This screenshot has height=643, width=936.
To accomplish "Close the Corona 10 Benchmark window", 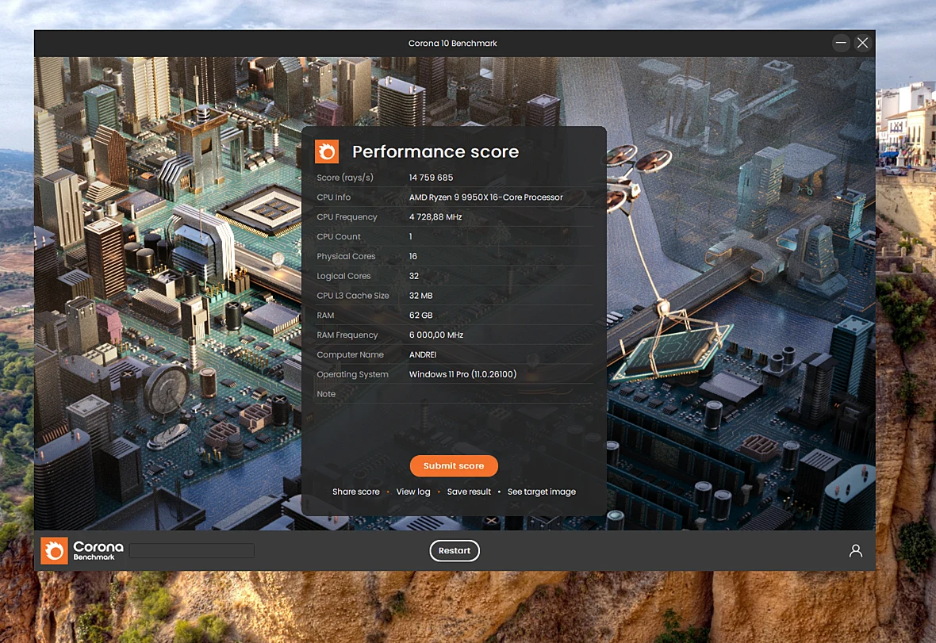I will coord(862,43).
